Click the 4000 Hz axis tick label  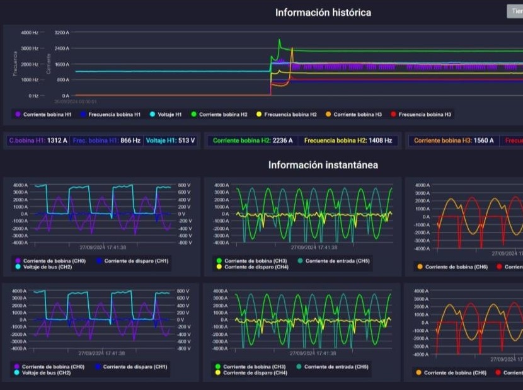point(30,32)
